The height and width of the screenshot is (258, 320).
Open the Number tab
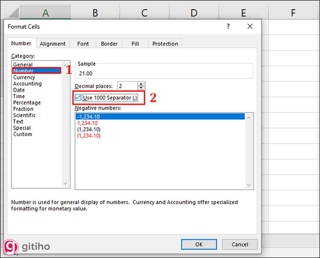tap(21, 43)
